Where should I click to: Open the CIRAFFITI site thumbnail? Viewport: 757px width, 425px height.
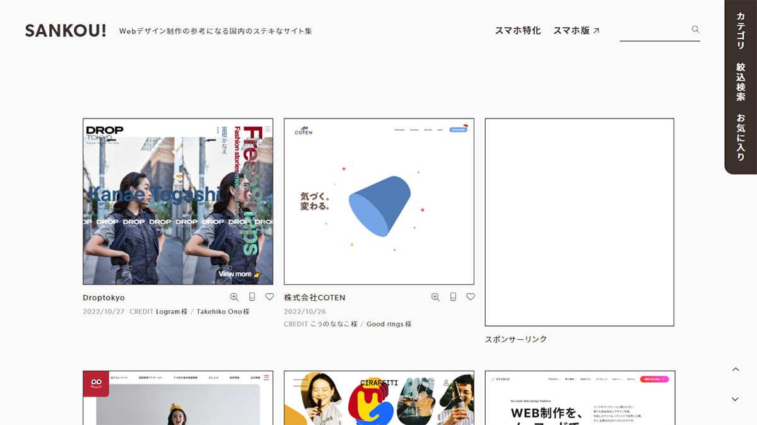click(x=379, y=398)
